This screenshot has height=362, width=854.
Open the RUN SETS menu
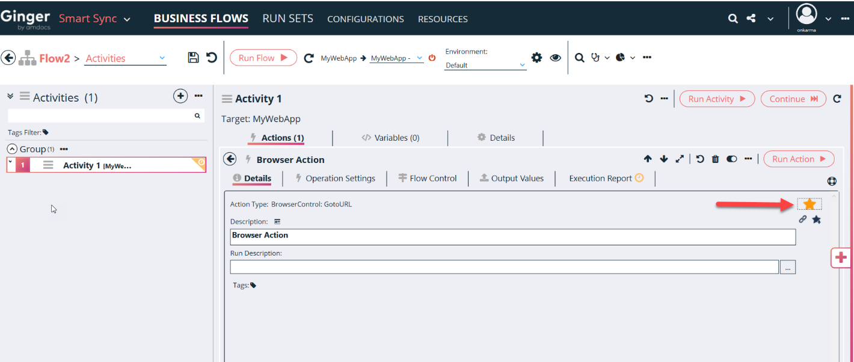[287, 19]
